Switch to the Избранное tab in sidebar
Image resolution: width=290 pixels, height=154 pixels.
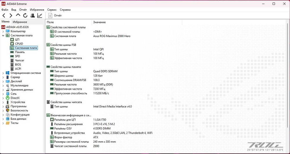(20, 22)
